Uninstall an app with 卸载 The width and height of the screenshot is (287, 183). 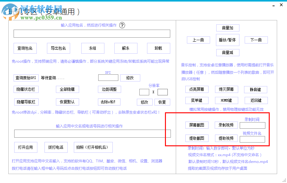click(158, 48)
